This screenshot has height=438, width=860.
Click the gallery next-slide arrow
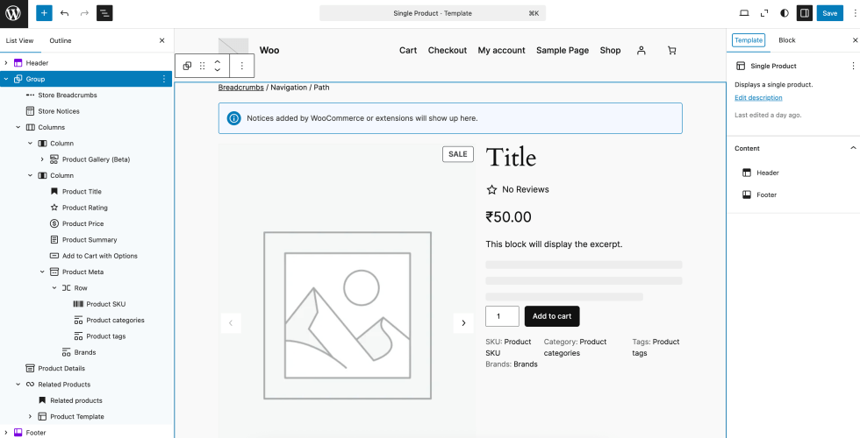click(463, 323)
